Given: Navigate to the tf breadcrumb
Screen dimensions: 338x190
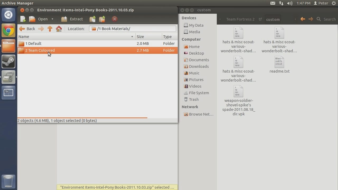Looking at the screenshot, I should coord(260,19).
